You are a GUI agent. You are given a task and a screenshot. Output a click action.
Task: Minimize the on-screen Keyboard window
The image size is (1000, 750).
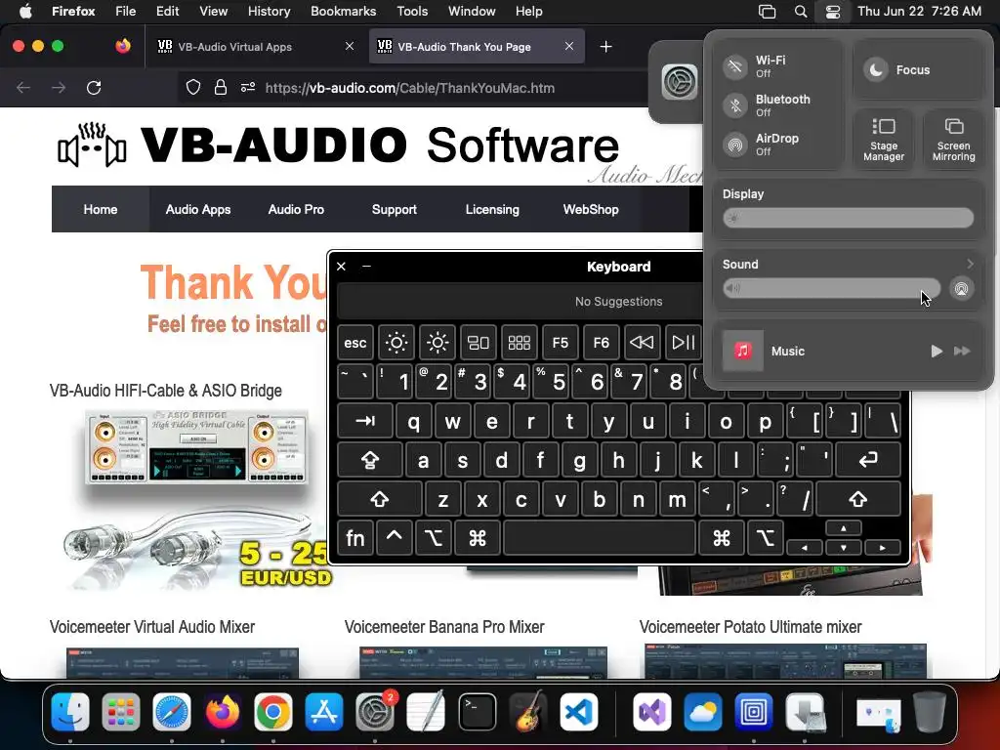pyautogui.click(x=367, y=266)
